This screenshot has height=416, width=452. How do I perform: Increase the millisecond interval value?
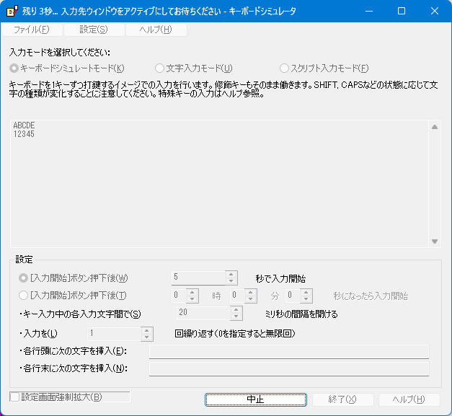(x=236, y=309)
